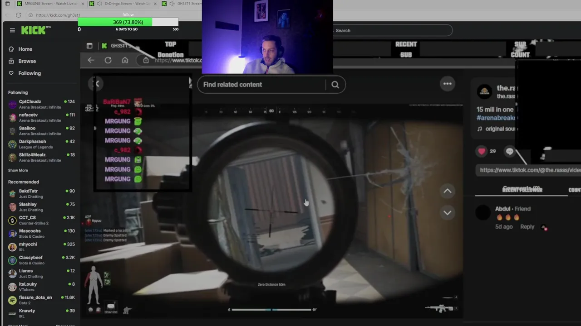Click the #arenabreakout hashtag link
The height and width of the screenshot is (326, 581).
click(496, 118)
